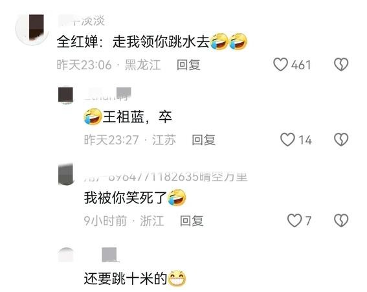Screen dimensions: 367x292
Task: Dislike the 全红婵 comment via broken heart
Action: click(x=341, y=64)
